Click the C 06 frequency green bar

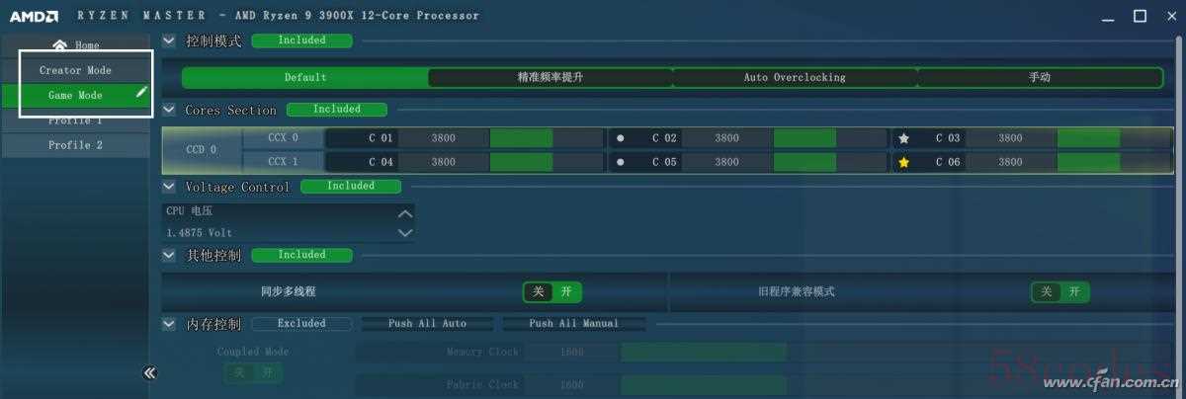click(1088, 162)
